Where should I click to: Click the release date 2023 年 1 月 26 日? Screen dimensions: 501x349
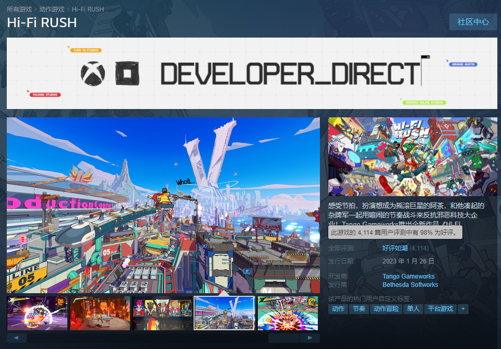(x=408, y=261)
